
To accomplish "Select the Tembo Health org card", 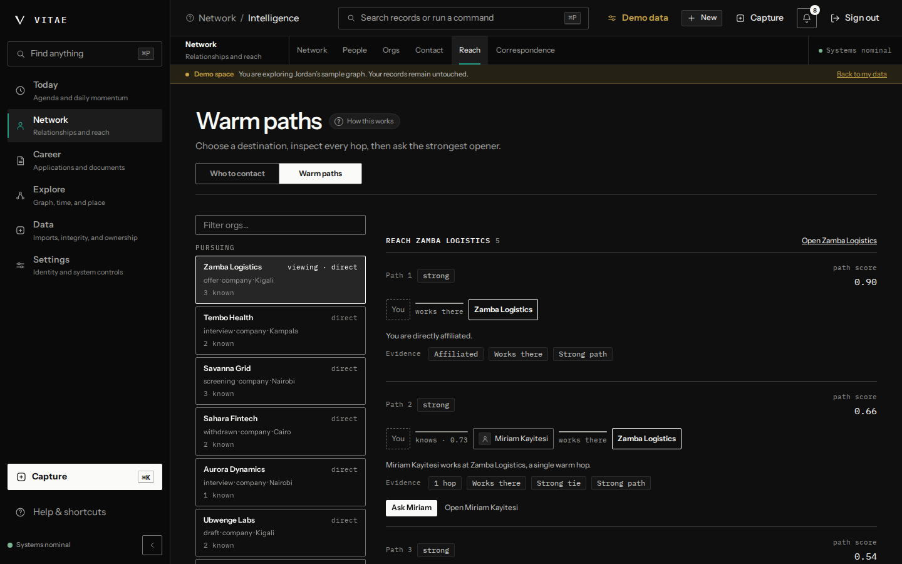I will point(281,330).
